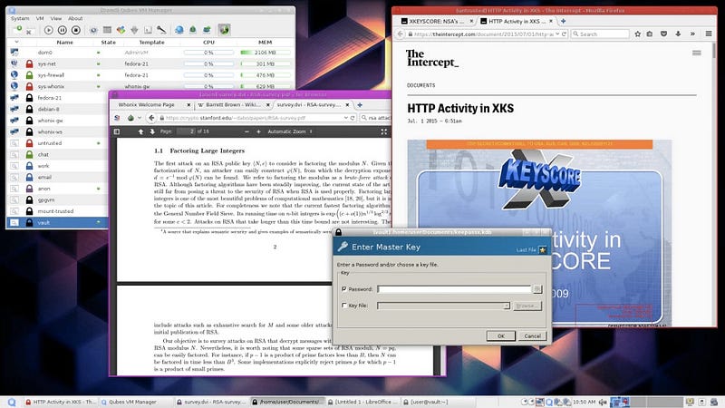Click OK in the Master Key dialog
This screenshot has height=408, width=725.
click(501, 335)
